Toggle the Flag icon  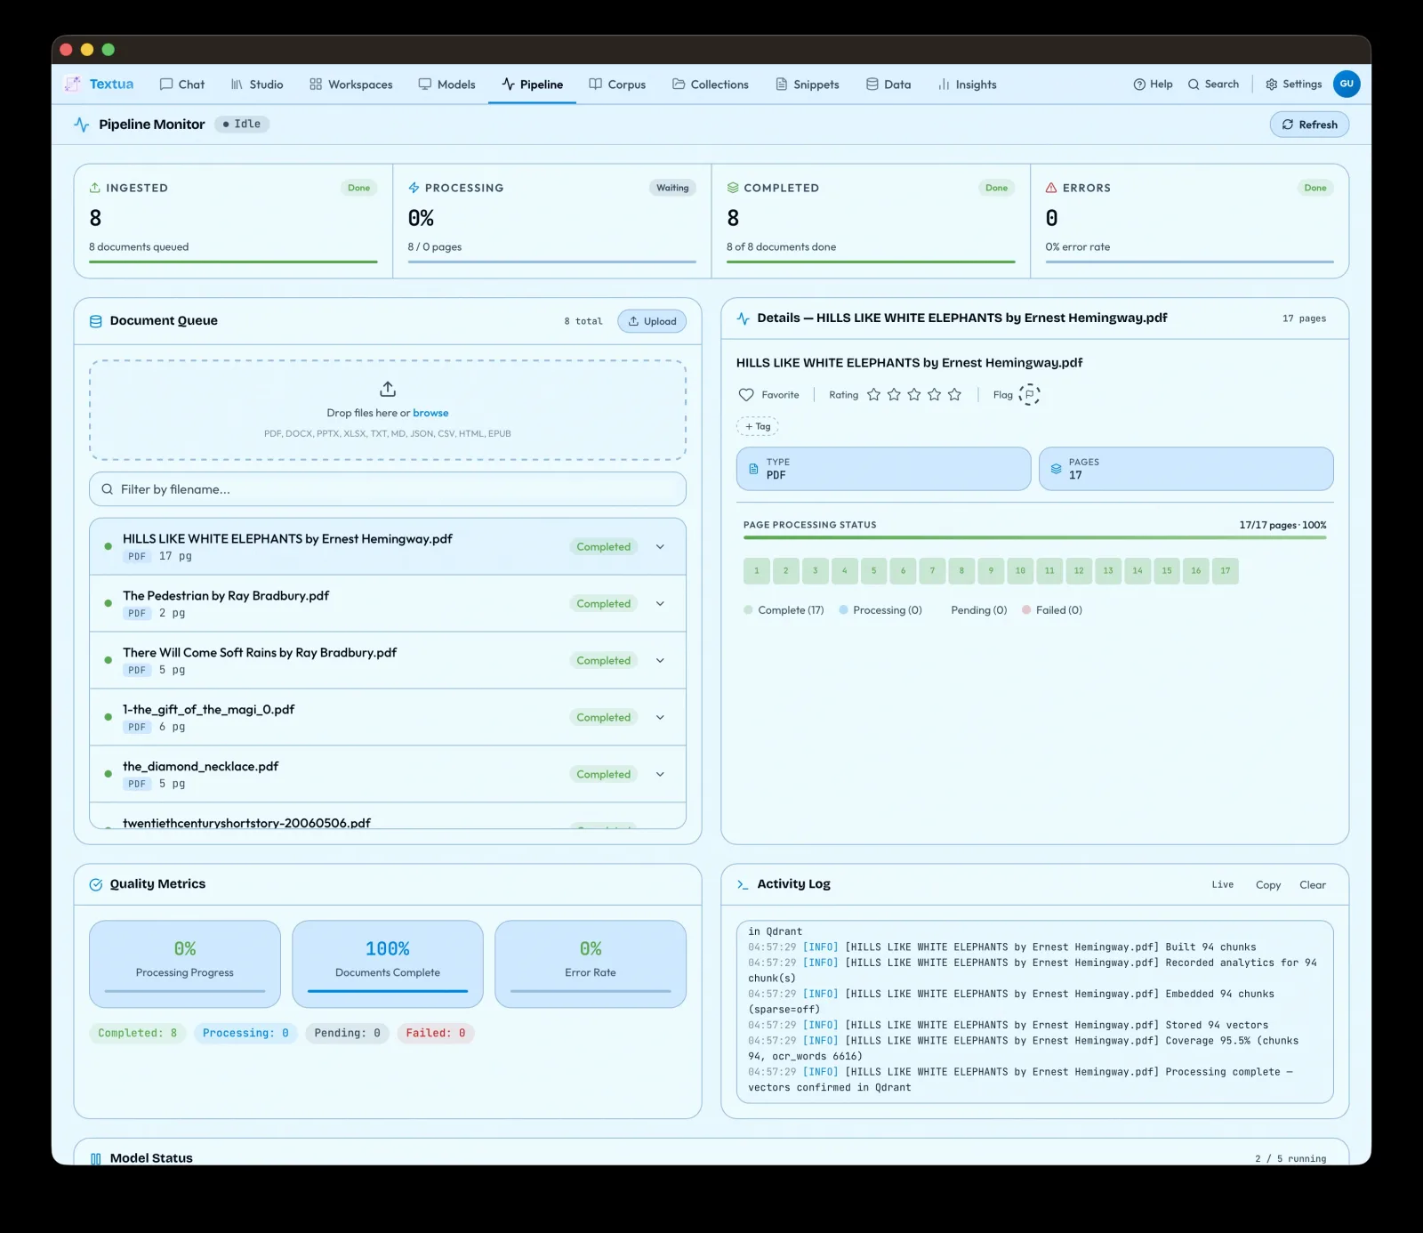1029,395
